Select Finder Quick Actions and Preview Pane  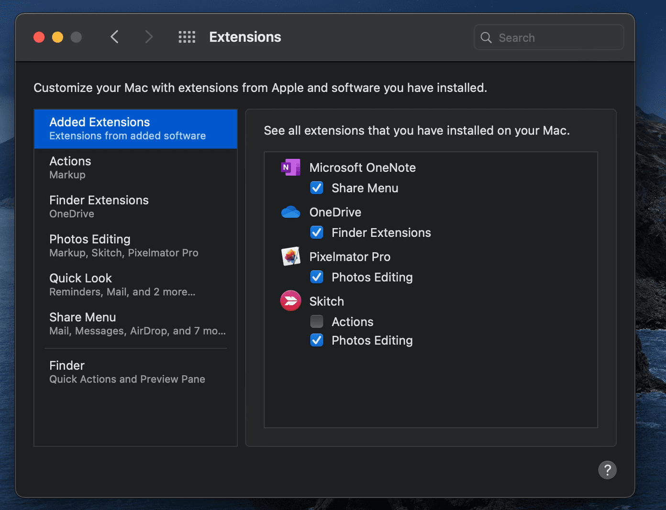[x=136, y=372]
